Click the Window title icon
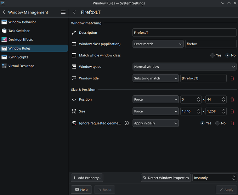The width and height of the screenshot is (238, 195). point(74,78)
